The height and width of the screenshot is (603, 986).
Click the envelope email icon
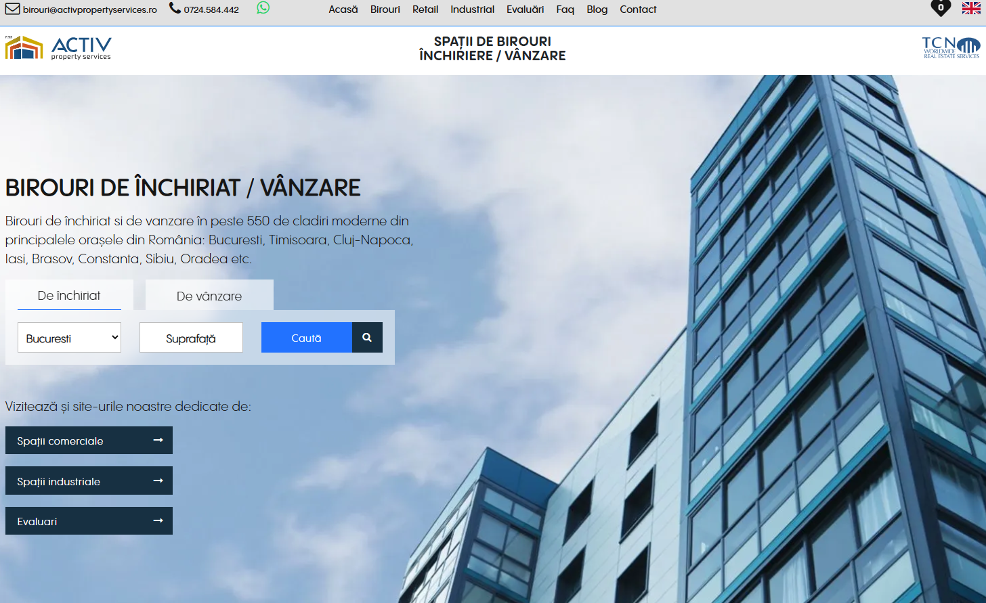(x=13, y=9)
